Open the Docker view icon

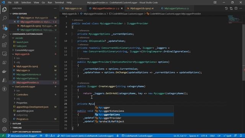coord(4,72)
